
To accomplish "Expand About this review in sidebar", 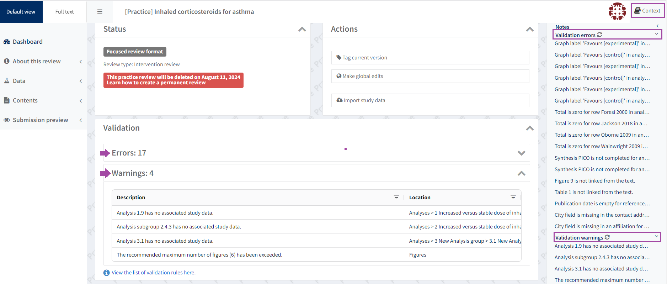I will 37,61.
